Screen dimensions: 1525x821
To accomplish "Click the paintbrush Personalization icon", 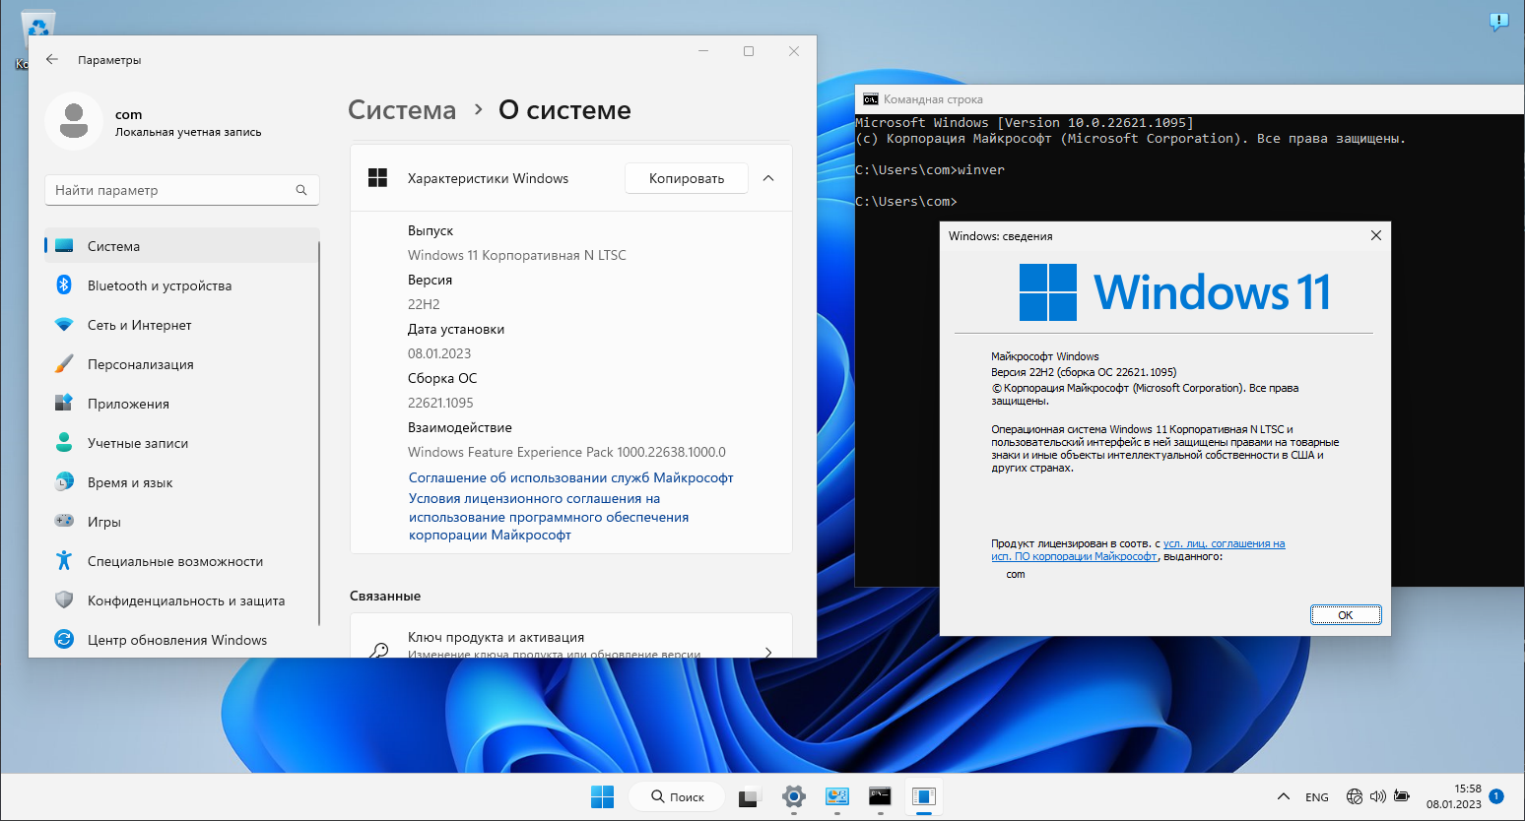I will click(64, 363).
